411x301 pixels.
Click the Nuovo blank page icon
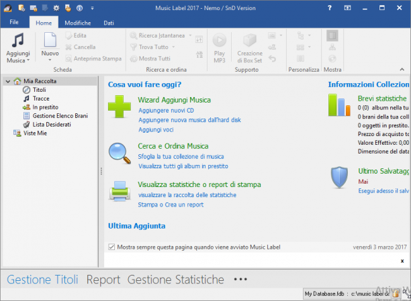coord(50,40)
